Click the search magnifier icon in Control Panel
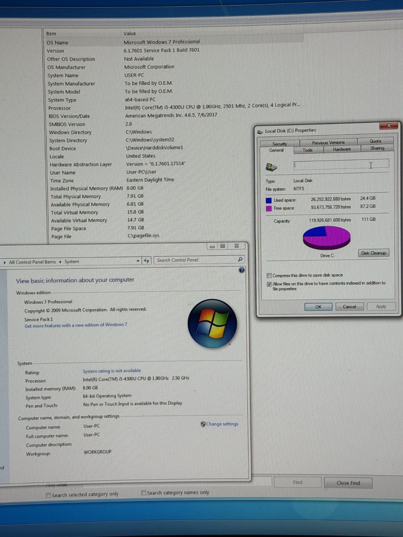The height and width of the screenshot is (537, 403). (x=240, y=259)
